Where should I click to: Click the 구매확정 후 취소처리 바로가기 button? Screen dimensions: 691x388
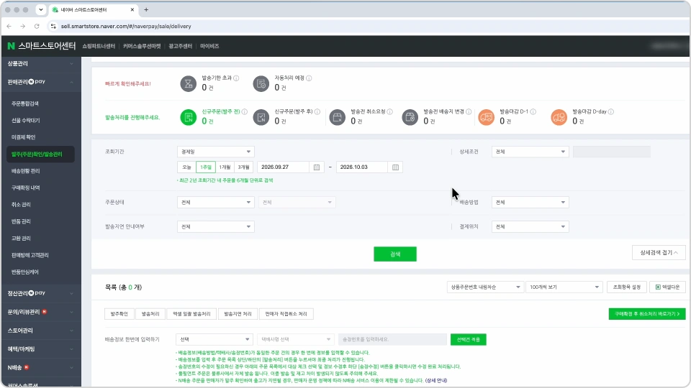pos(647,314)
